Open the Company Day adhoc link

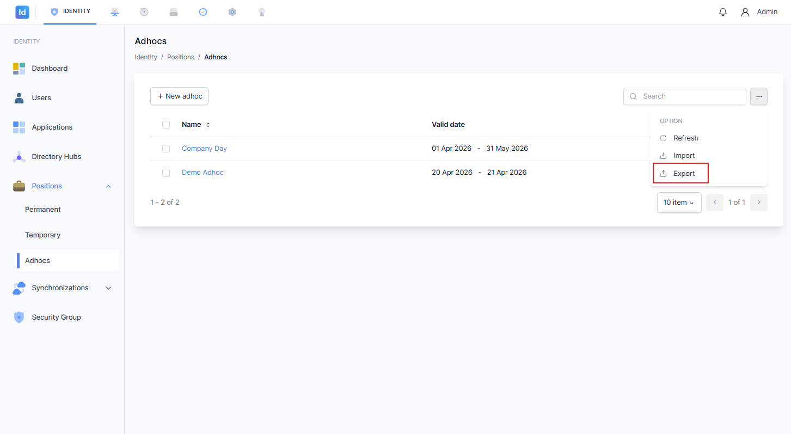tap(204, 149)
